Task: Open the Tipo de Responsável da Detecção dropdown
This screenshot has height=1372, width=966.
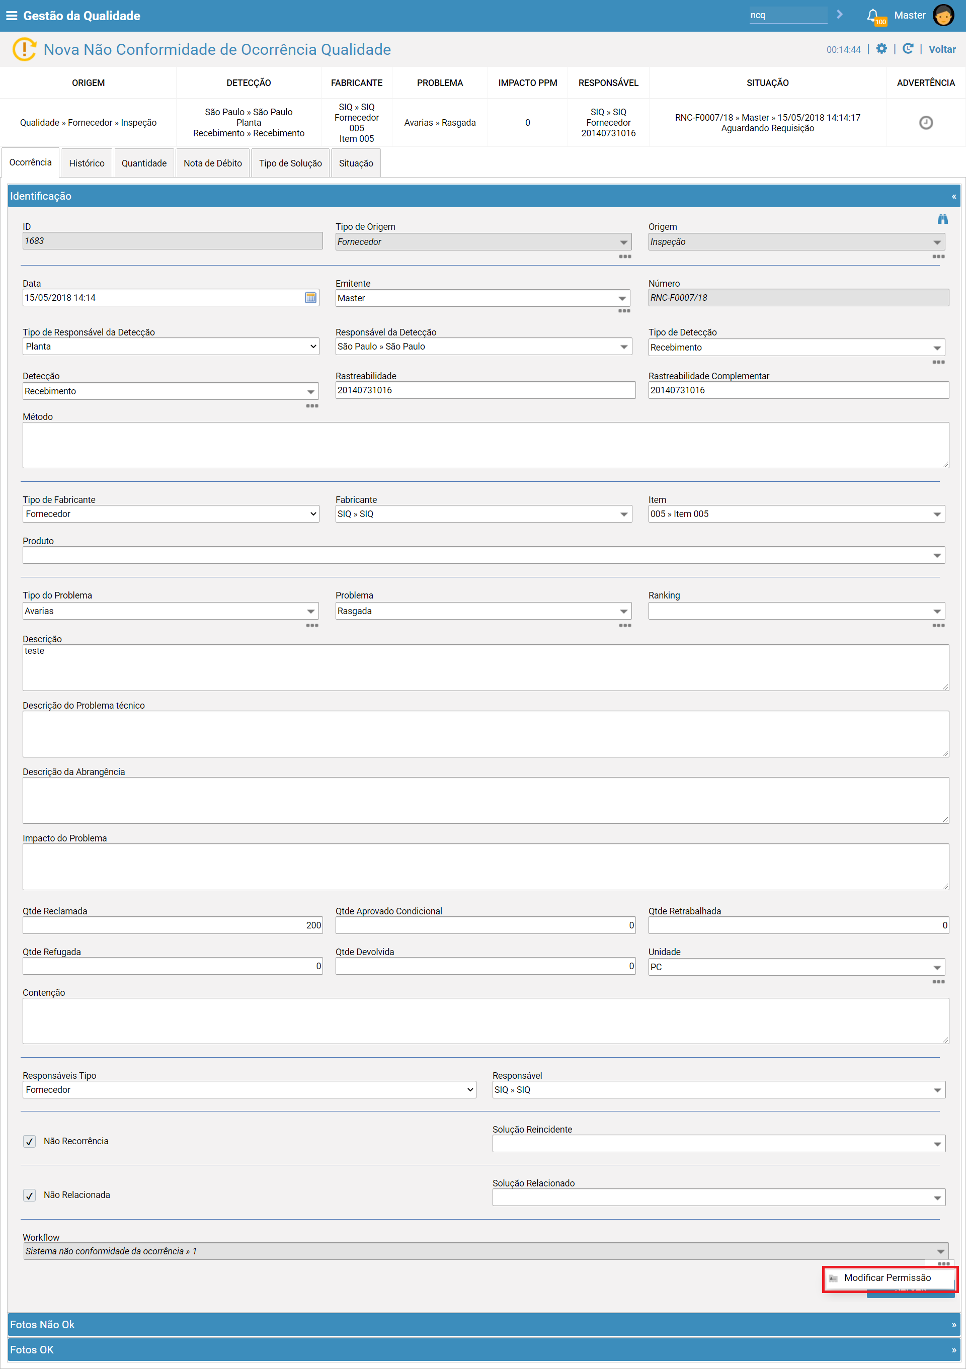Action: click(171, 347)
